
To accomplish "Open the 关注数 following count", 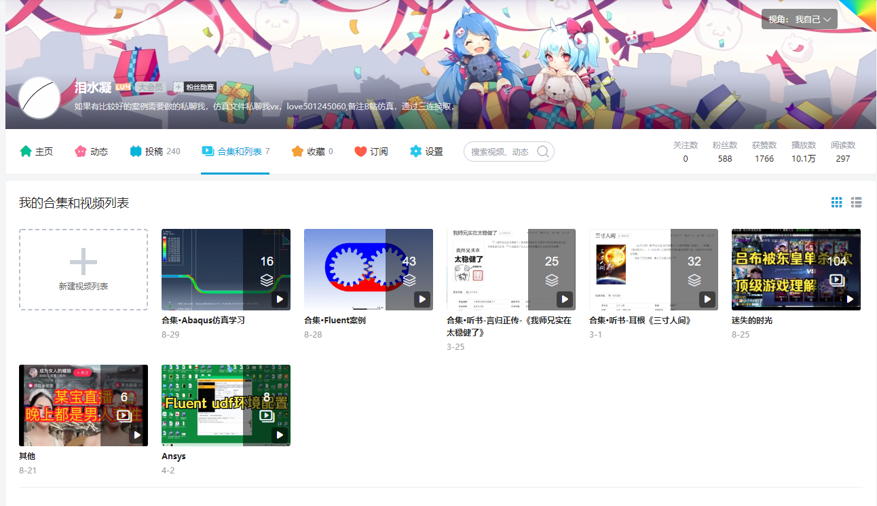I will coord(686,151).
